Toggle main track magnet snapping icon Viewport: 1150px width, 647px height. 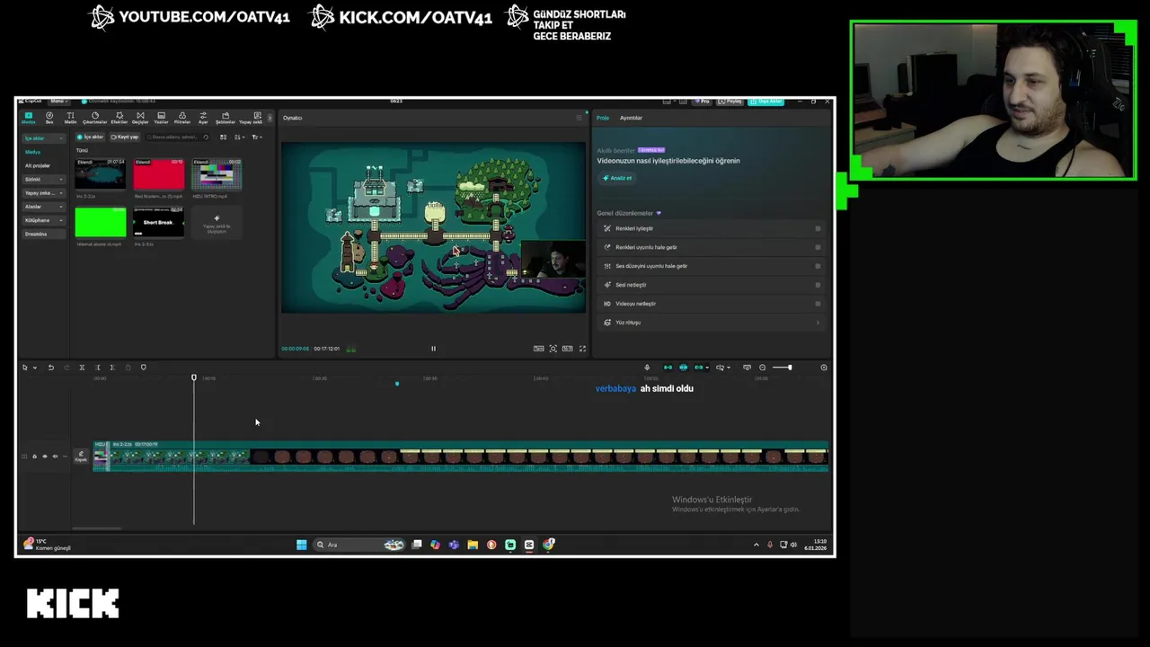(668, 368)
